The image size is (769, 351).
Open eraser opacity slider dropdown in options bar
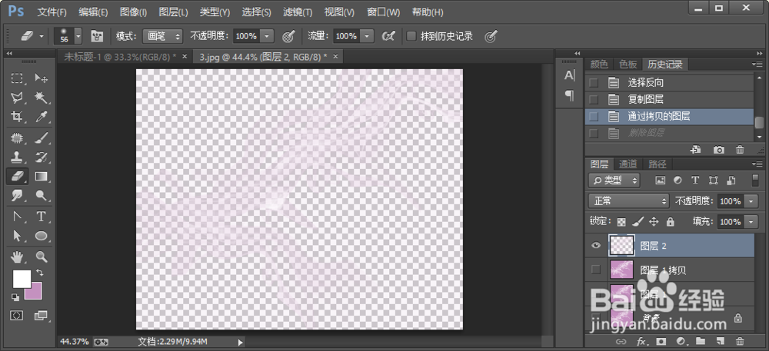click(267, 36)
